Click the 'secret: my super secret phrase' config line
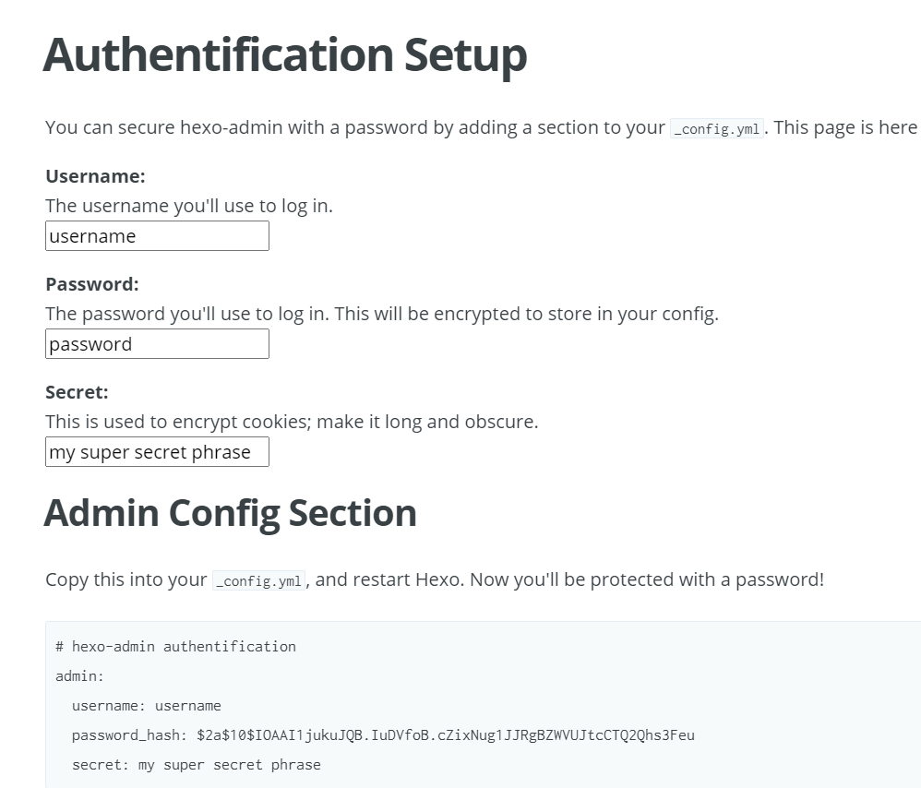Viewport: 921px width, 788px height. coord(196,765)
